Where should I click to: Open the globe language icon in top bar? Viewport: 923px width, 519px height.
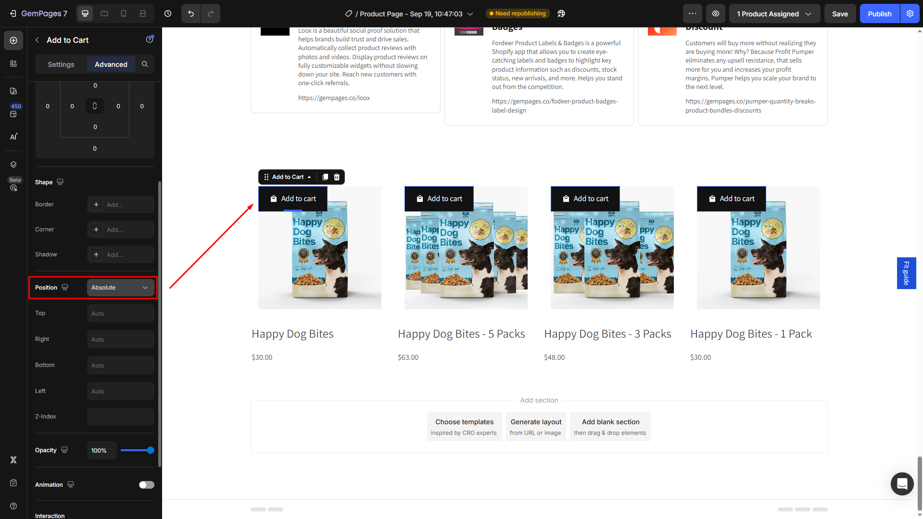tap(561, 13)
